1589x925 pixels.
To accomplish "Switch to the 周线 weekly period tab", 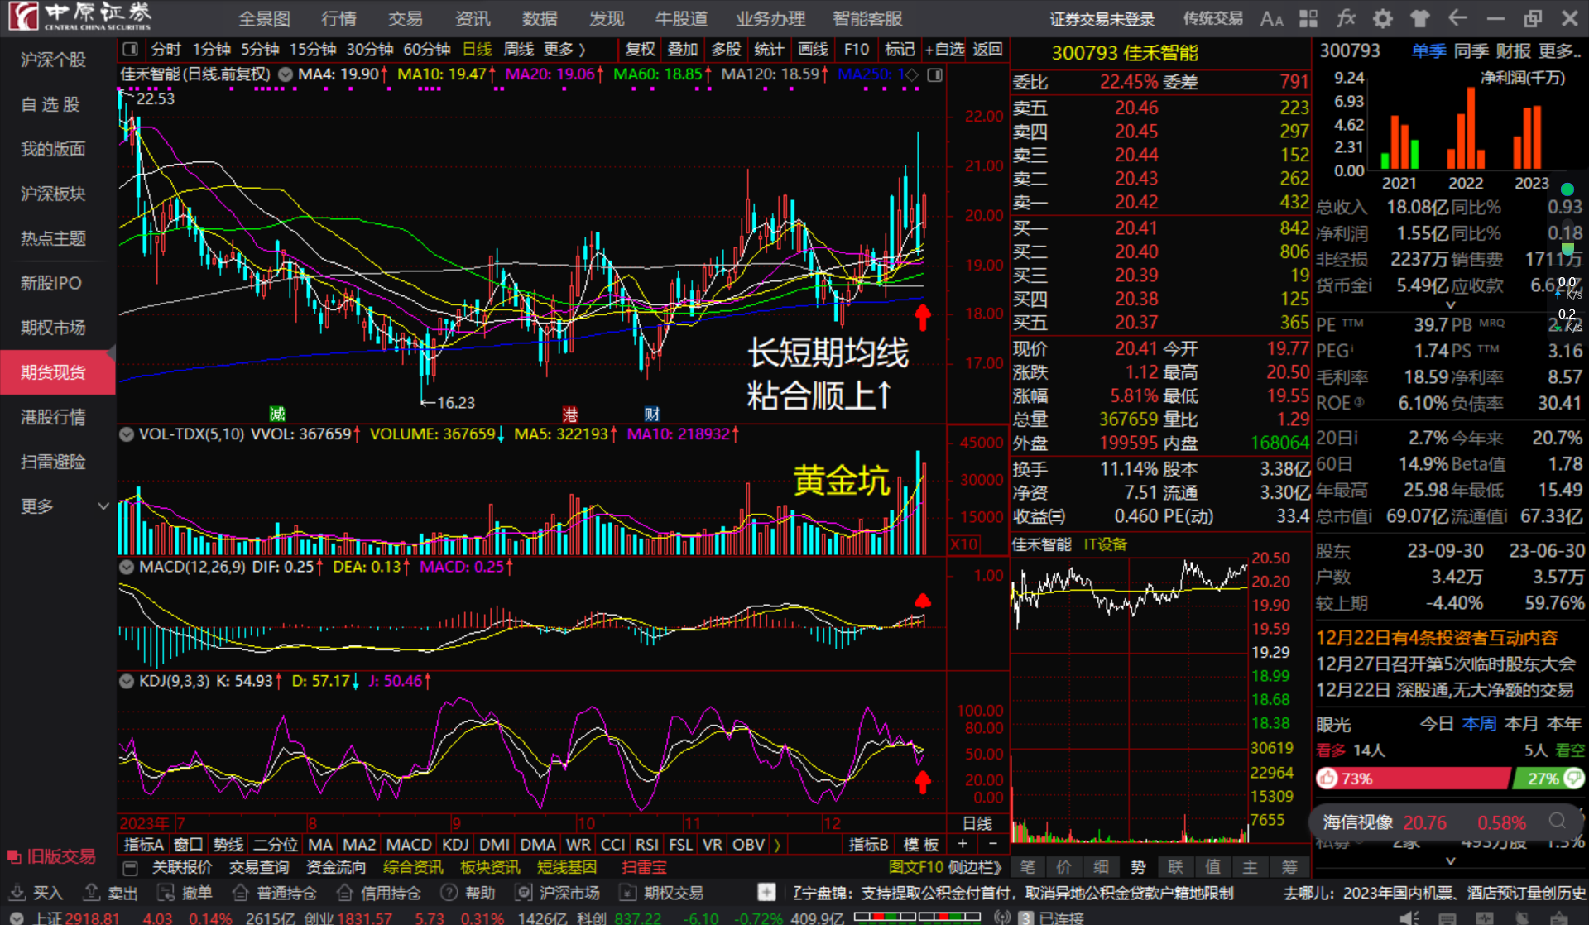I will (x=519, y=50).
